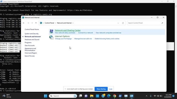Click the volume speaker tray icon
Image resolution: width=177 pixels, height=99 pixels.
[158, 96]
